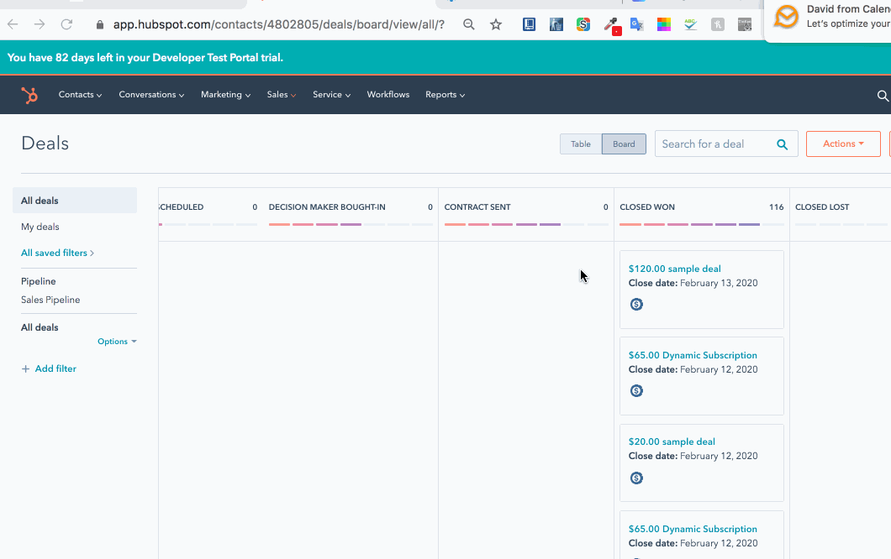Viewport: 891px width, 559px height.
Task: Click the browser address bar URL
Action: (278, 25)
